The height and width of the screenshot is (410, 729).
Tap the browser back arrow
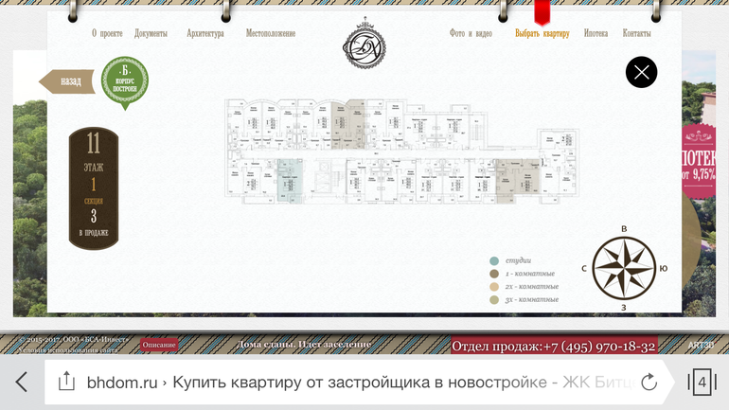click(x=22, y=383)
